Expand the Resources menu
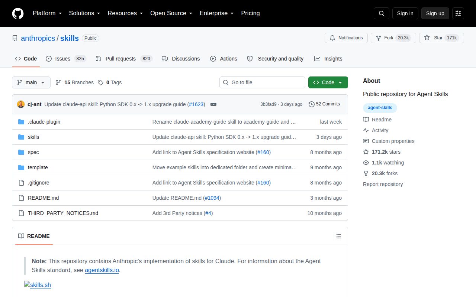The width and height of the screenshot is (476, 297). [x=125, y=13]
